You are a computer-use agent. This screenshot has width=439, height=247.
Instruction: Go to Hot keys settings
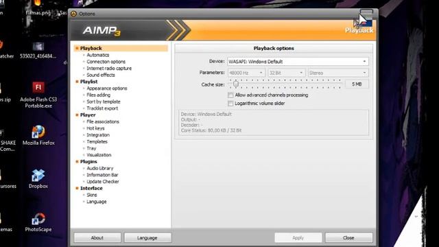[x=95, y=128]
